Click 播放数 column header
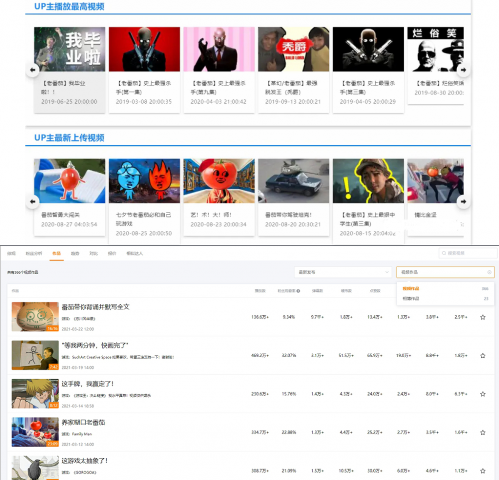The width and height of the screenshot is (499, 480). (x=260, y=291)
